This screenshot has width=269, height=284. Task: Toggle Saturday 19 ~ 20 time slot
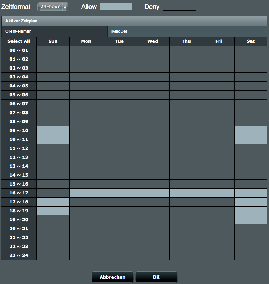250,220
